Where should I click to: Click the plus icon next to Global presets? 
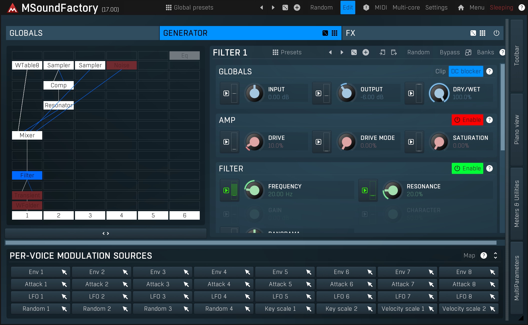pyautogui.click(x=297, y=8)
